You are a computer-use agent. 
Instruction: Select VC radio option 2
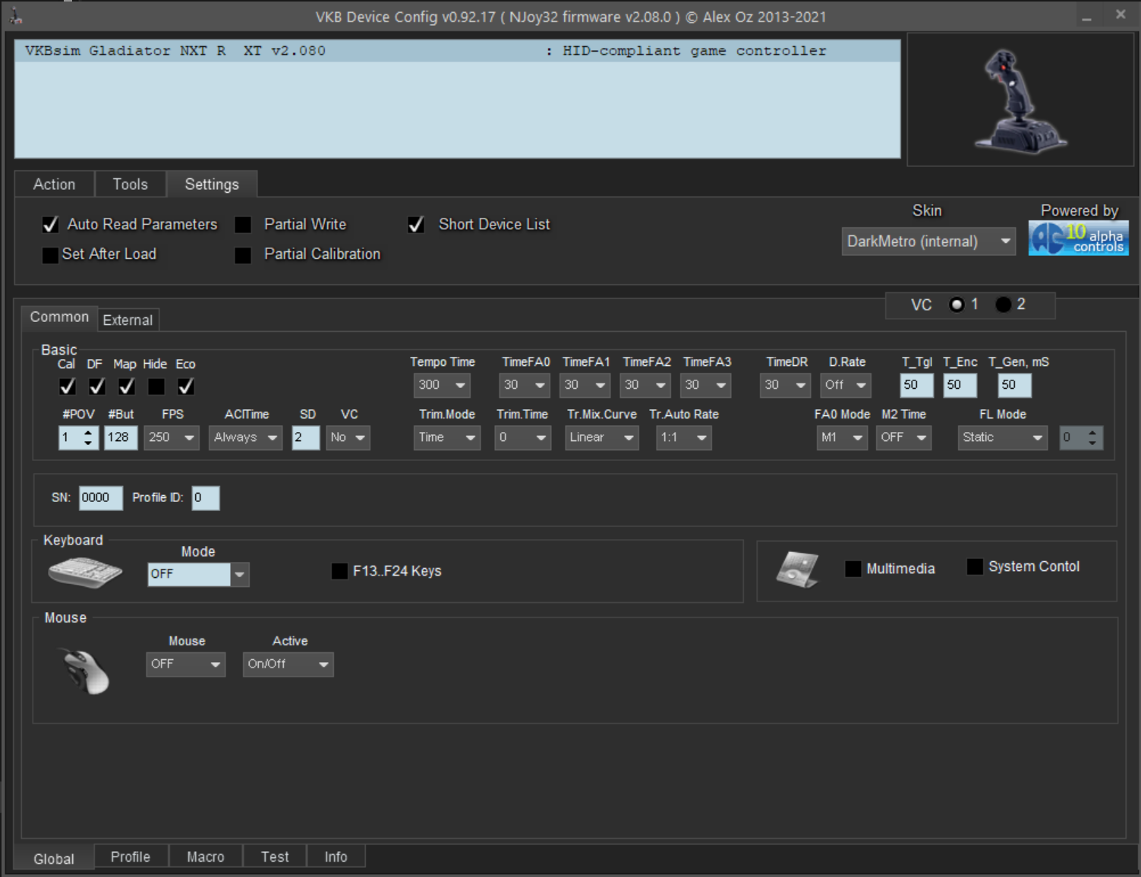1004,304
